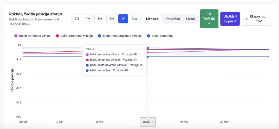Viewport: 279px width, 129px height.
Task: Click tooltip row 'baldu remontas vilniuje: Pozicija: #4'
Action: point(111,60)
